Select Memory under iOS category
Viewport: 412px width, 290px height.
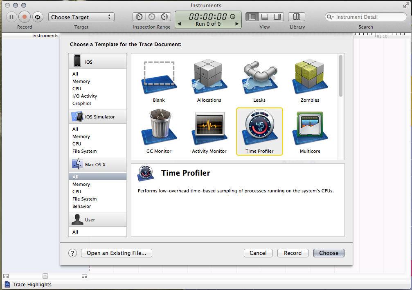coord(81,81)
